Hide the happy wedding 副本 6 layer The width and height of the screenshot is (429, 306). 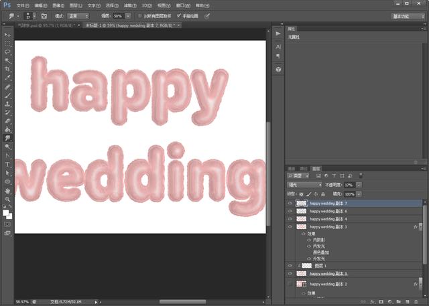coord(290,211)
